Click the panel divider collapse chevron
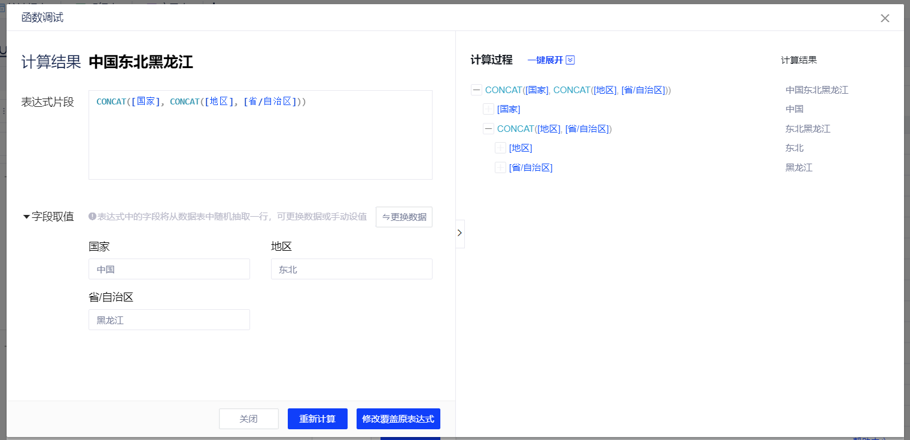This screenshot has height=440, width=910. coord(459,233)
